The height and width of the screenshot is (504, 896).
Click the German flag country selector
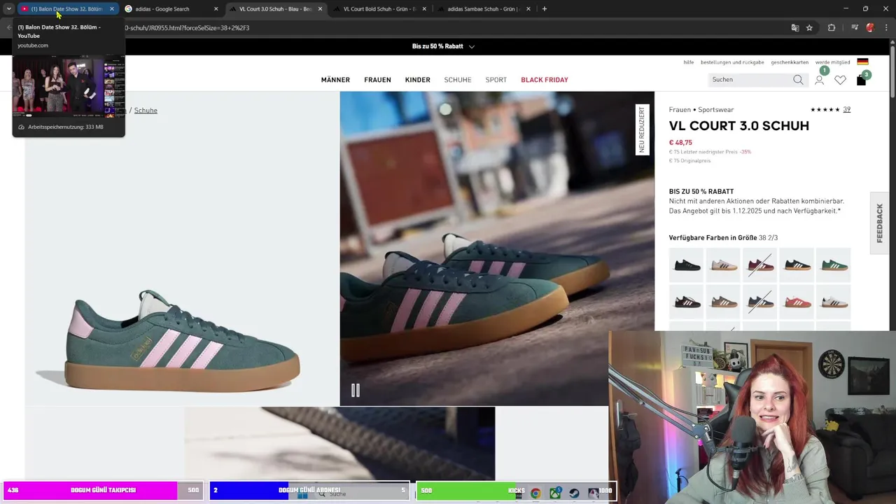862,62
